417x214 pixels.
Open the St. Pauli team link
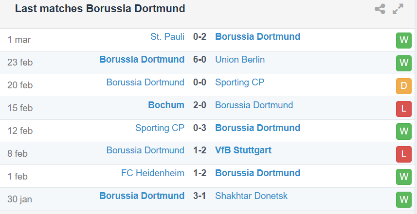(167, 36)
